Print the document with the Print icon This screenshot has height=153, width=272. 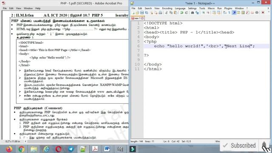160,13
